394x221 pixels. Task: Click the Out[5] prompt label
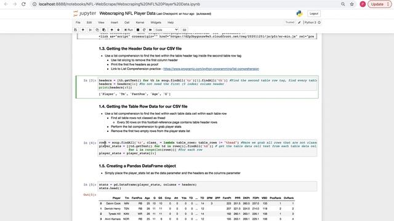point(90,195)
